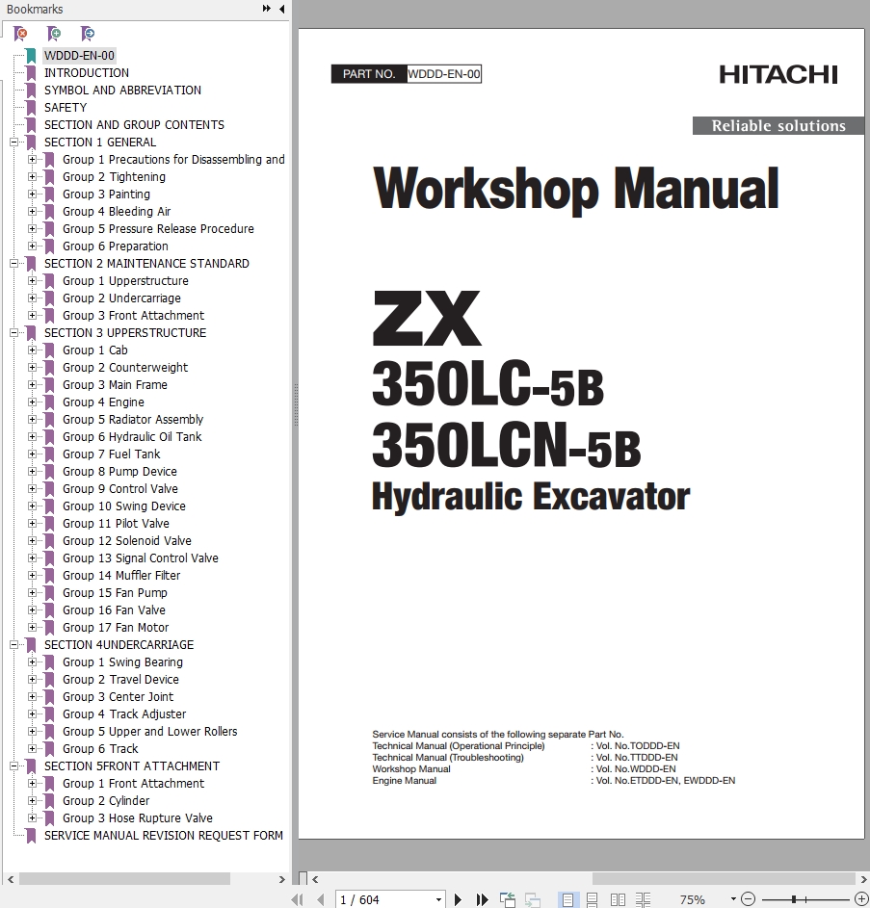
Task: Open the page number dropdown
Action: (438, 899)
